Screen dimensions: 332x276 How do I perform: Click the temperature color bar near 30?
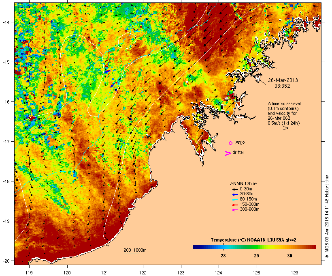click(x=289, y=247)
